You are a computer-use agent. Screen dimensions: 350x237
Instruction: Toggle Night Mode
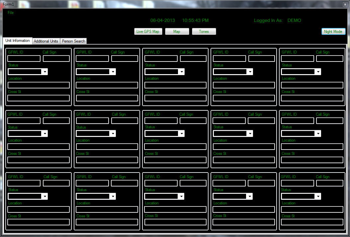coord(333,32)
